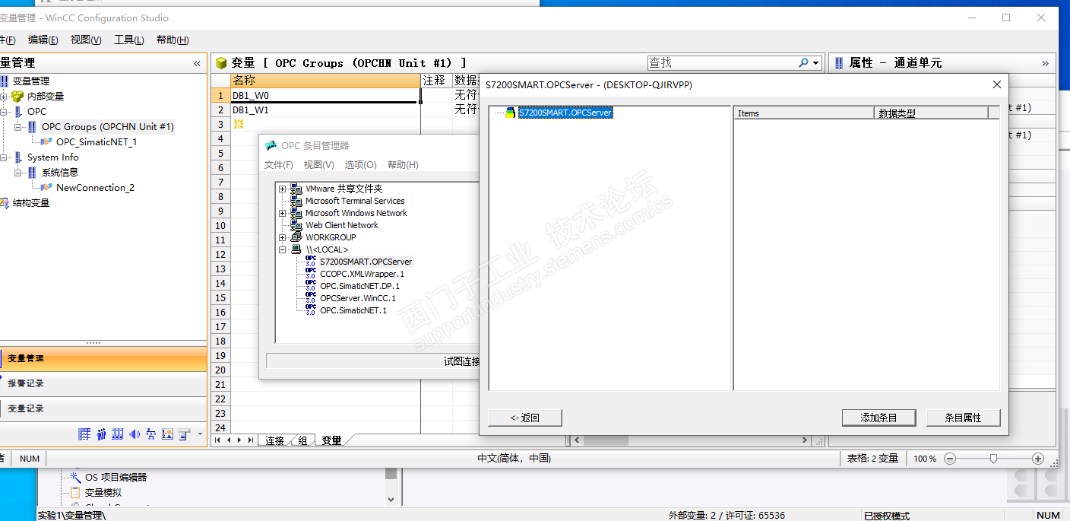Viewport: 1070px width, 521px height.
Task: Collapse the left navigation panel with «
Action: tap(198, 63)
